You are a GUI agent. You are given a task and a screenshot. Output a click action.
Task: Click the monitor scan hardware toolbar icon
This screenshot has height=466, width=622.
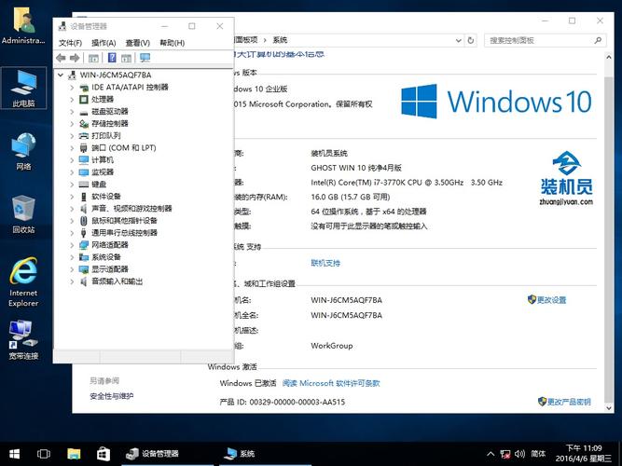coord(145,58)
